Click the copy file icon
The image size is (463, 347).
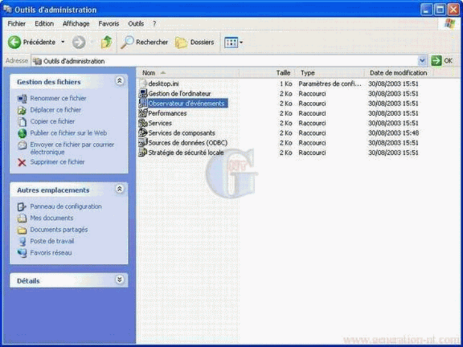[22, 122]
